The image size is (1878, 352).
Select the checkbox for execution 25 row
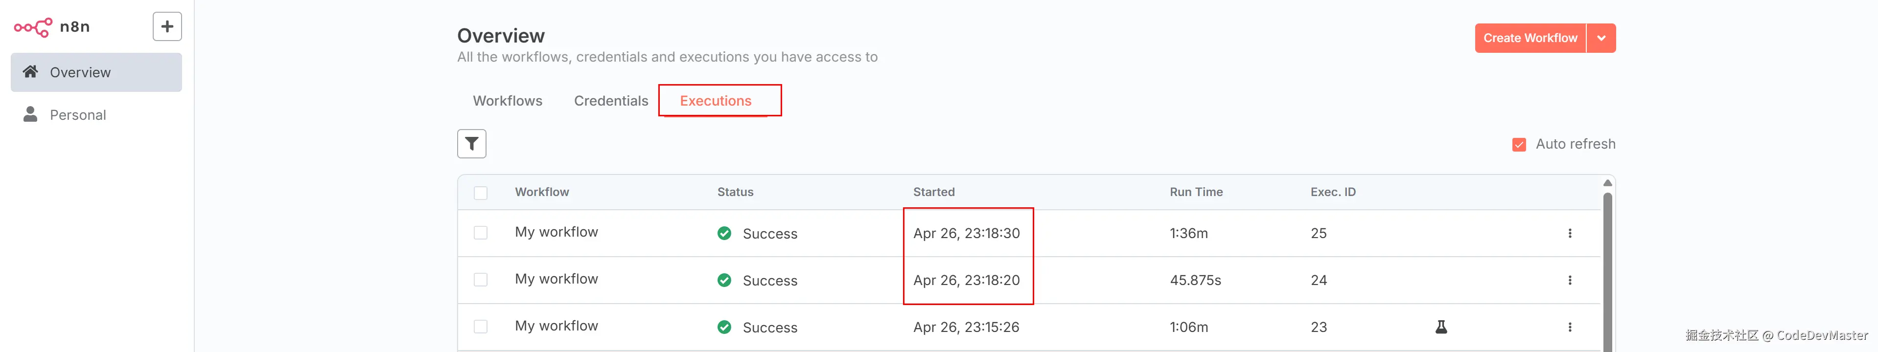pyautogui.click(x=481, y=233)
